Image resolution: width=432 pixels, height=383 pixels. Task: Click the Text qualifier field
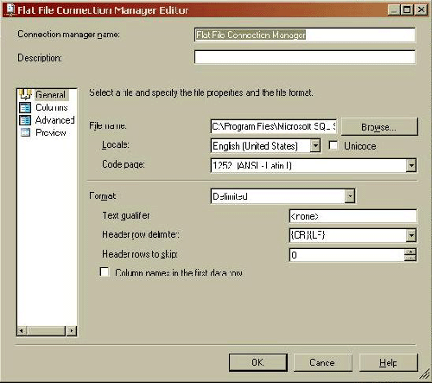click(353, 216)
